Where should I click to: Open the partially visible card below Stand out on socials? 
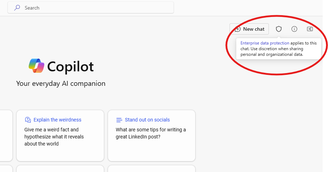[x=152, y=169]
